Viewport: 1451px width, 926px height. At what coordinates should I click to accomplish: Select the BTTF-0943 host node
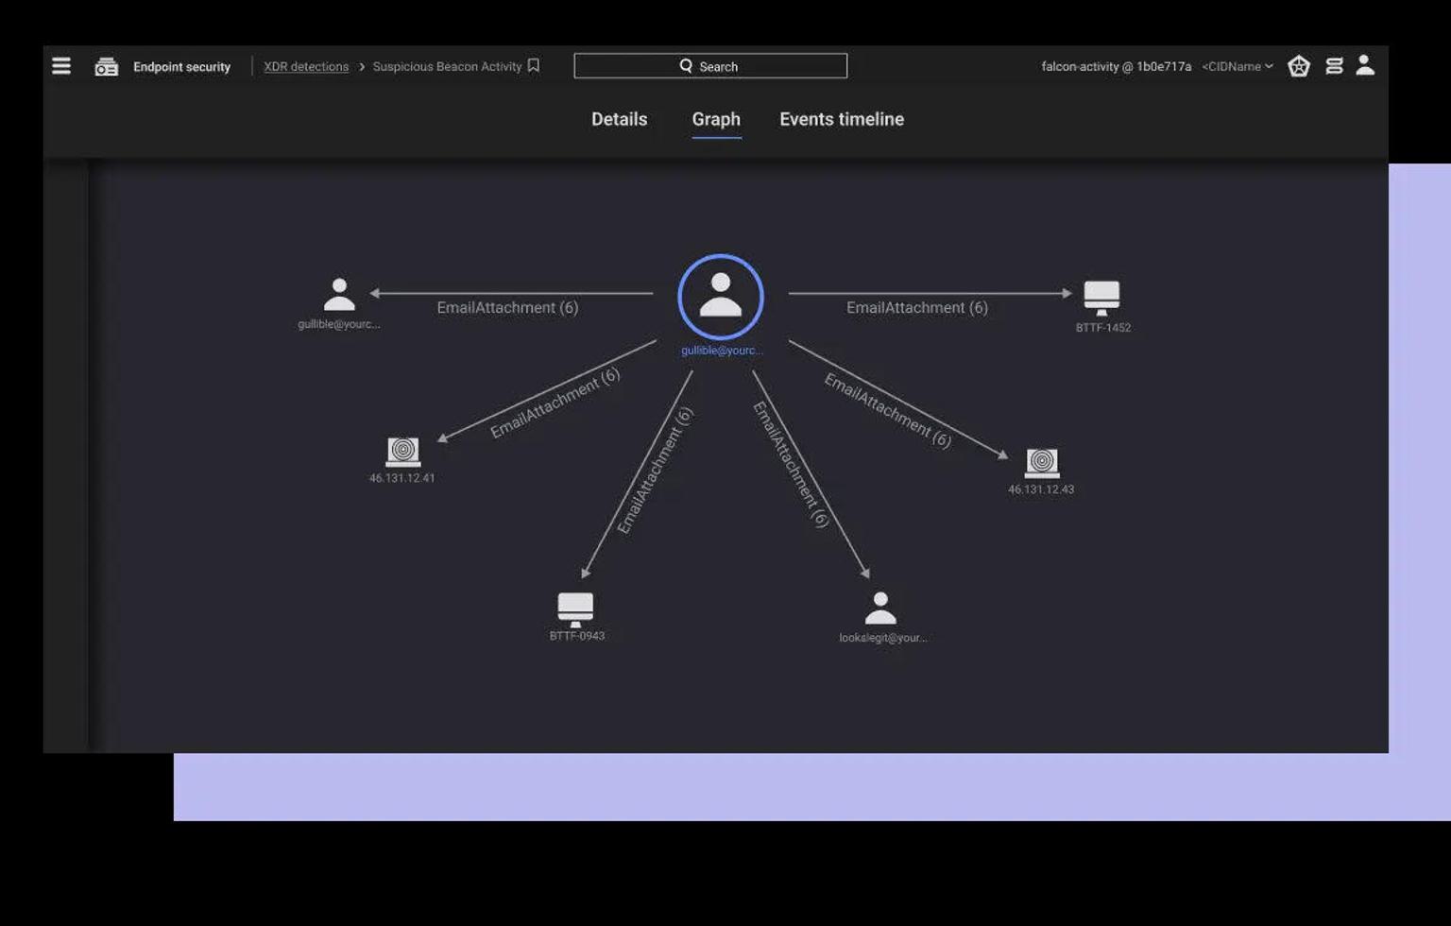(575, 609)
